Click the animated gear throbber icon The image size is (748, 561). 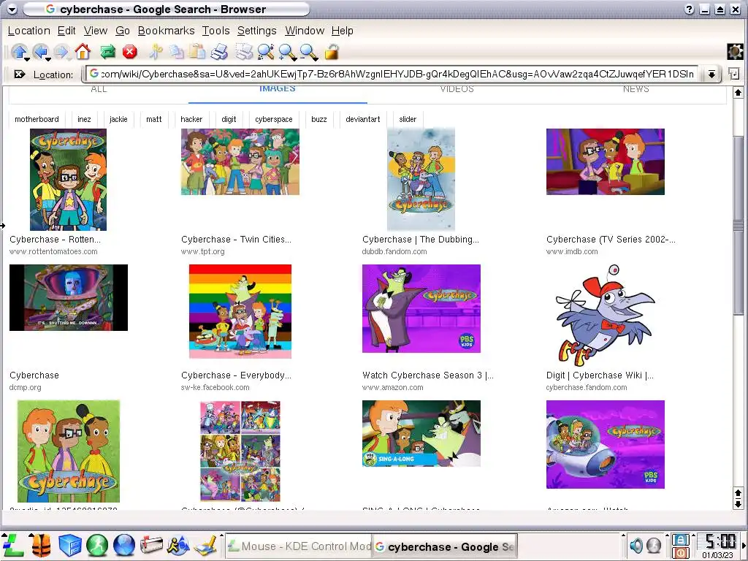(x=735, y=52)
